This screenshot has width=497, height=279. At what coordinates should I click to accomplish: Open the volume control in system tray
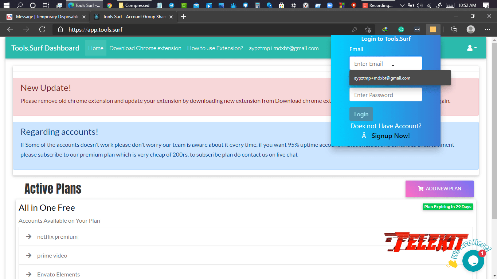(x=419, y=5)
